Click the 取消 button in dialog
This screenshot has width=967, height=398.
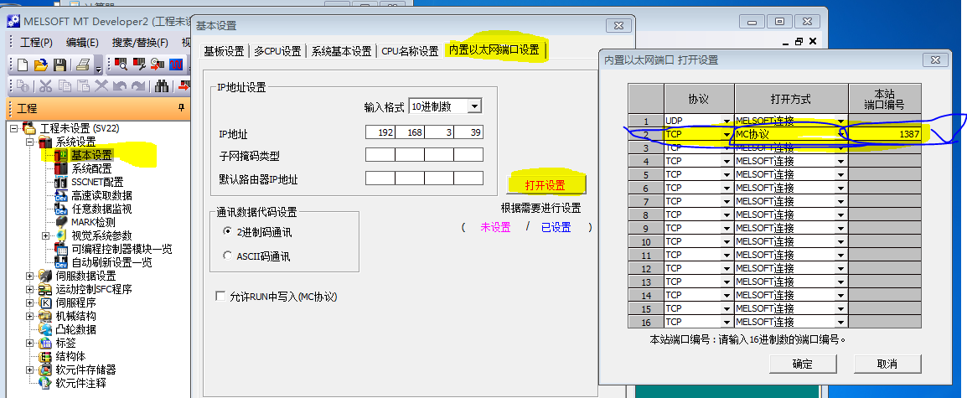887,364
